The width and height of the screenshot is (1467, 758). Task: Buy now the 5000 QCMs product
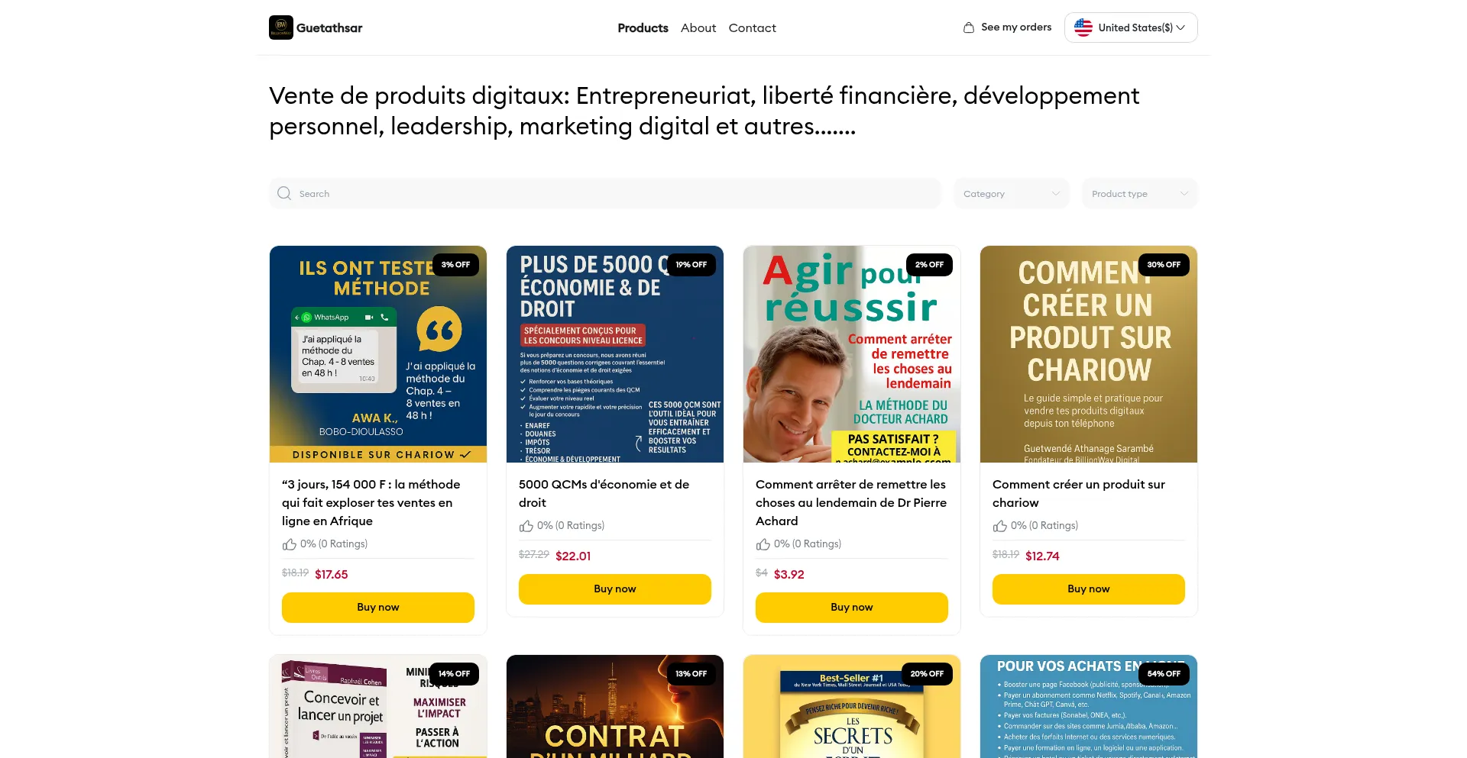coord(615,589)
